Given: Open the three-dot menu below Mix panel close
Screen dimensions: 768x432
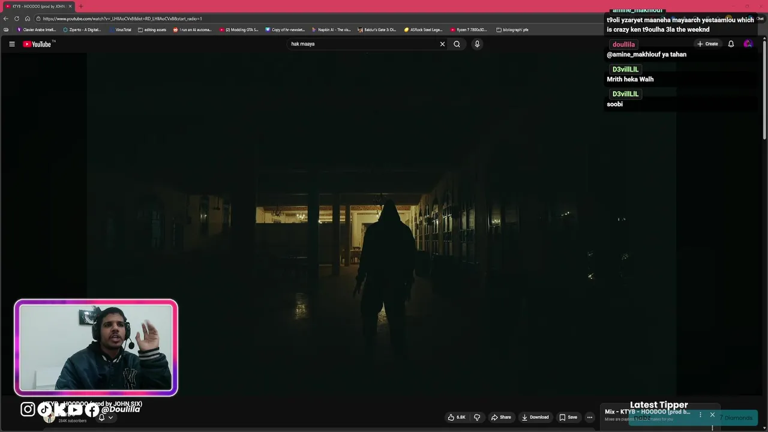Looking at the screenshot, I should pos(712,428).
